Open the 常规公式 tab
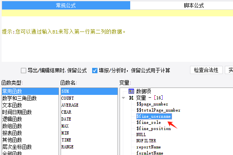 click(x=66, y=5)
